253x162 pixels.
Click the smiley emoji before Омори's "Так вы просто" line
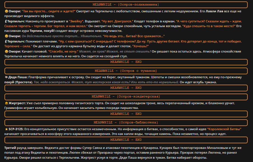(6, 11)
